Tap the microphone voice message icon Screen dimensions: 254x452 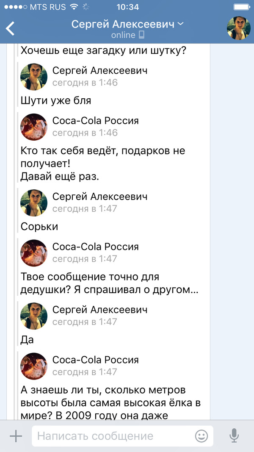[233, 436]
